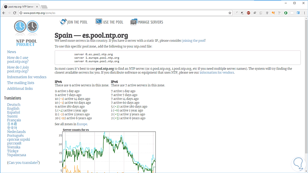Screen dimensions: 308x173
Task: Click the Manage Servers icon
Action: pos(134,22)
